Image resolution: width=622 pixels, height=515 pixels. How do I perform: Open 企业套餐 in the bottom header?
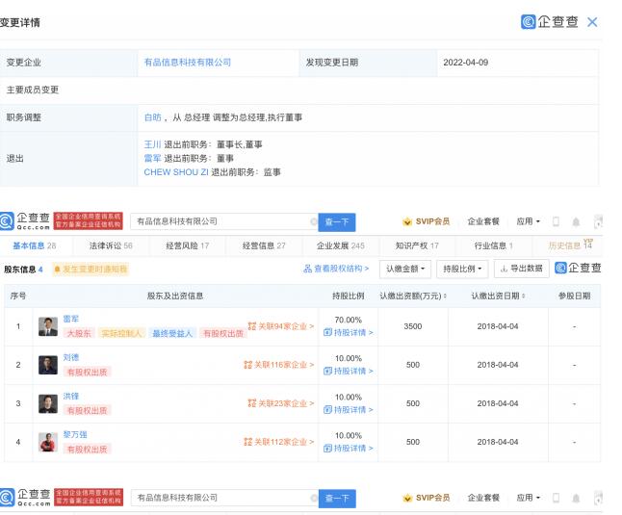(x=483, y=498)
